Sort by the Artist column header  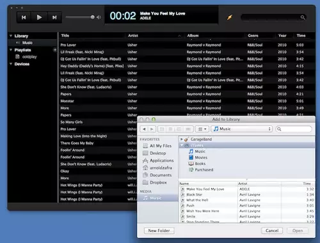pos(133,36)
